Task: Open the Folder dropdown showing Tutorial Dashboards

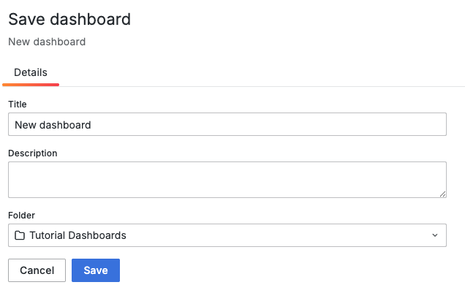Action: [227, 235]
